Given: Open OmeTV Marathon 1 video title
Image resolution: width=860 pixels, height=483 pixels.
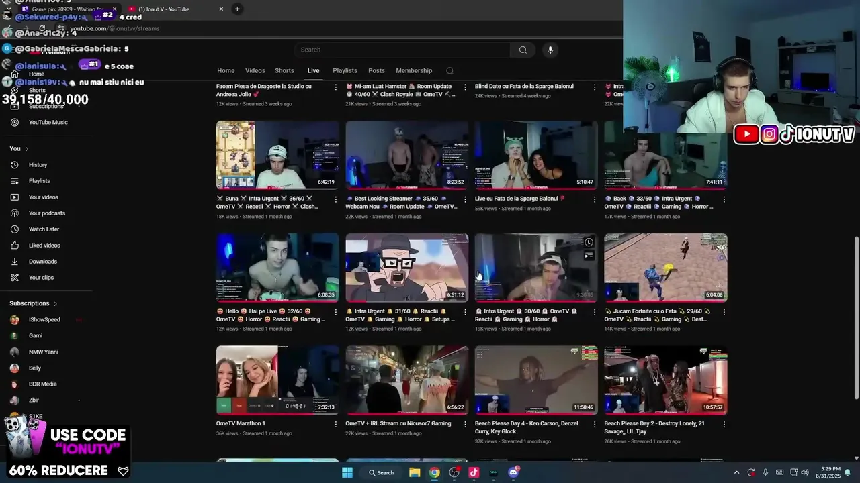Looking at the screenshot, I should [x=241, y=423].
